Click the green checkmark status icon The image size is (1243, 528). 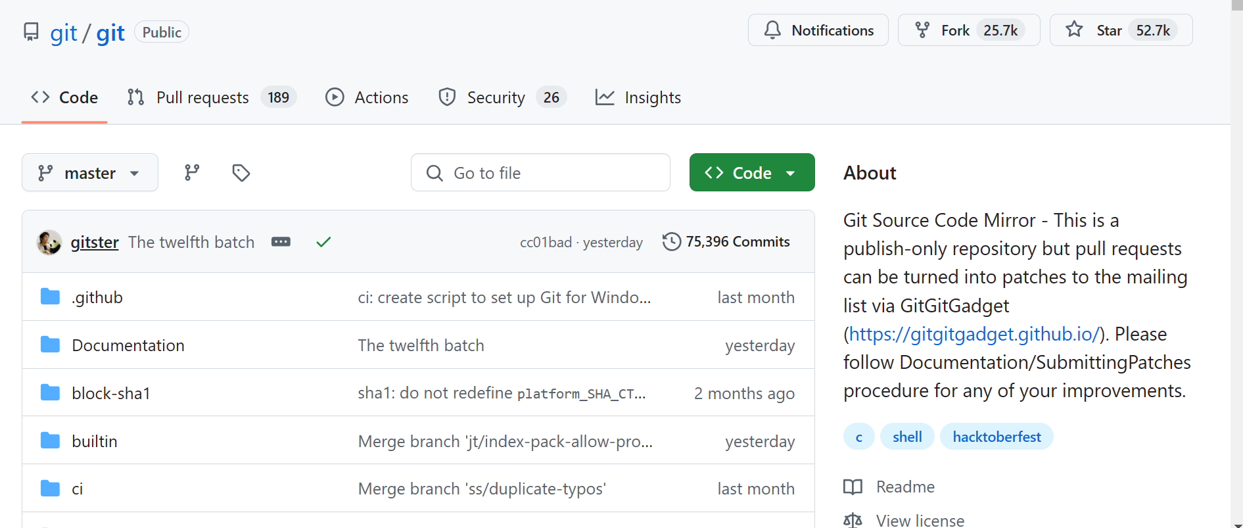[x=323, y=242]
